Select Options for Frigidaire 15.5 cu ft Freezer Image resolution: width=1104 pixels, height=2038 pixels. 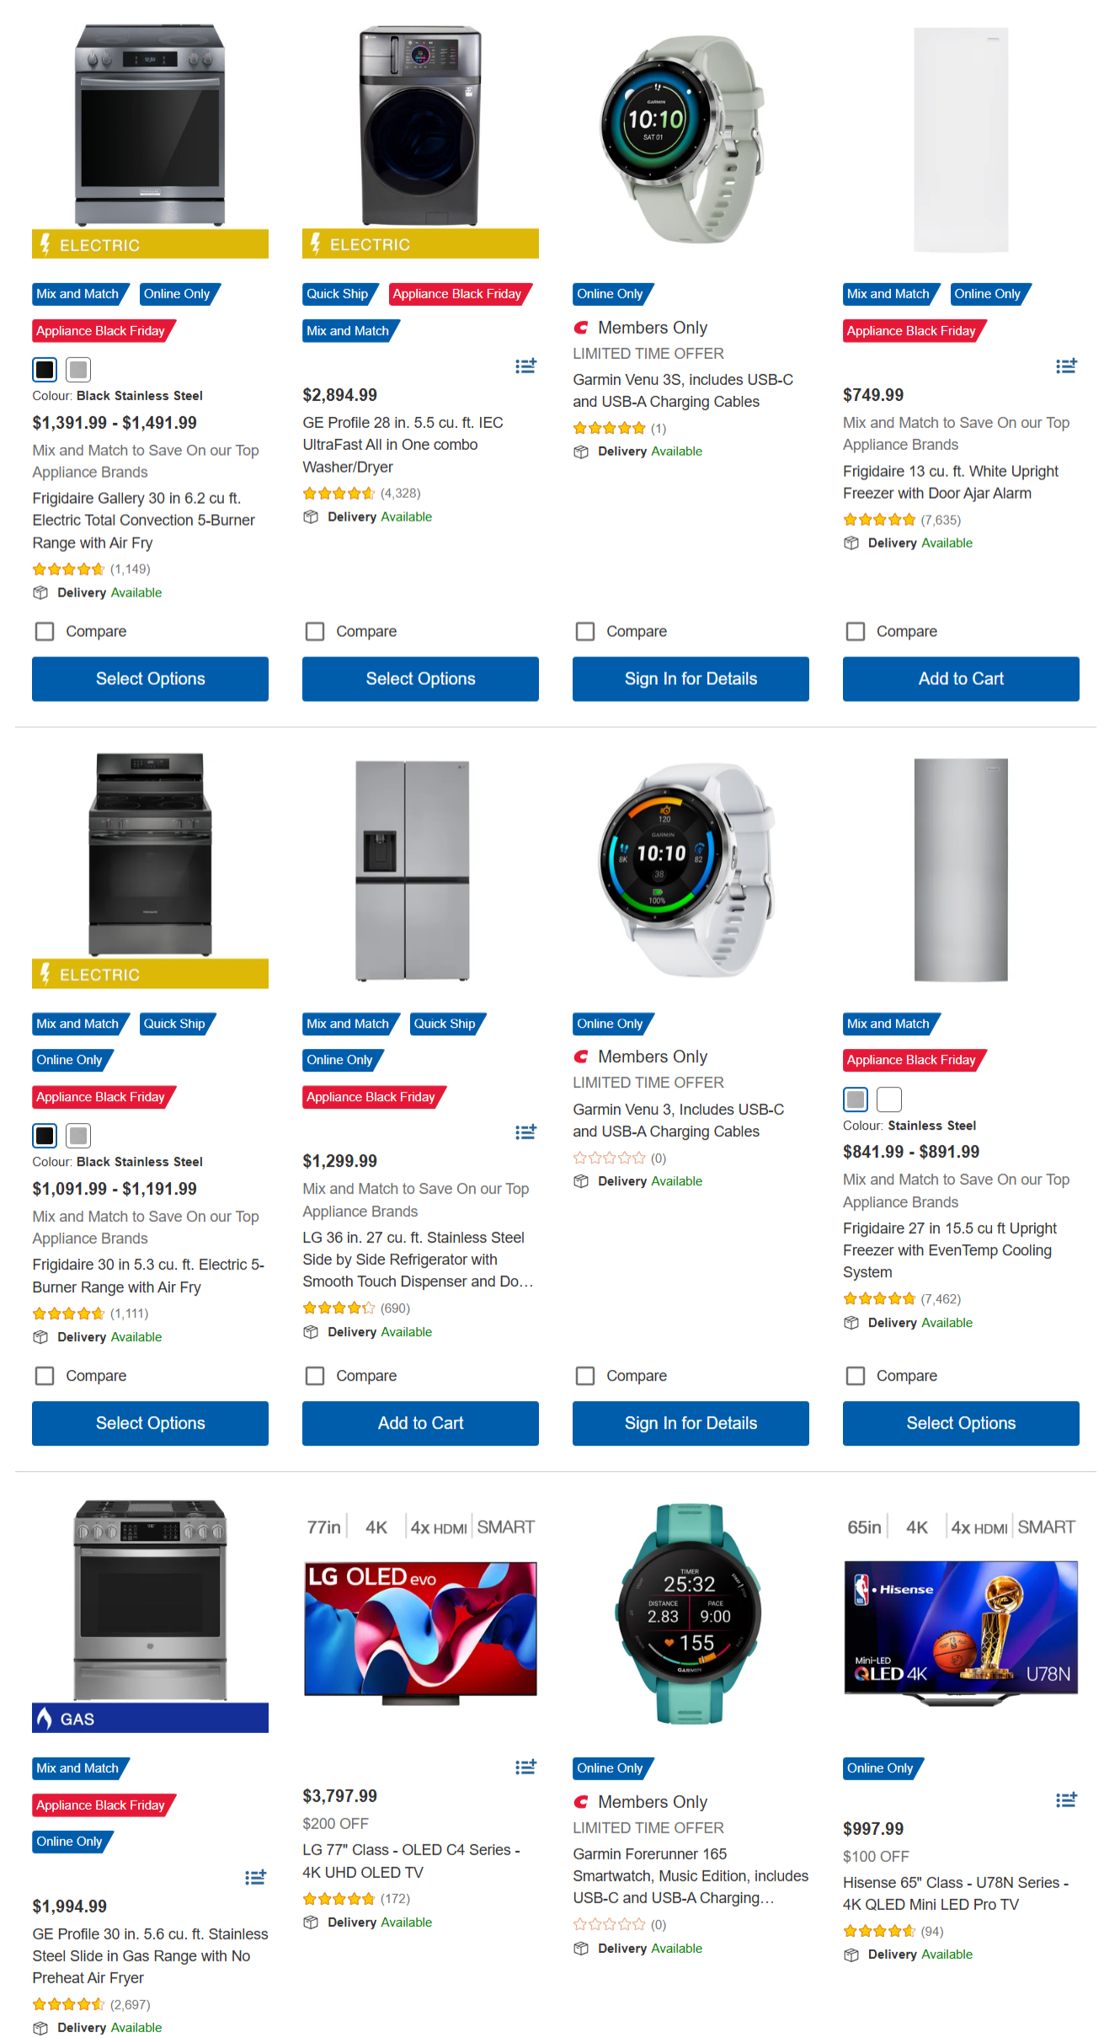point(961,1423)
